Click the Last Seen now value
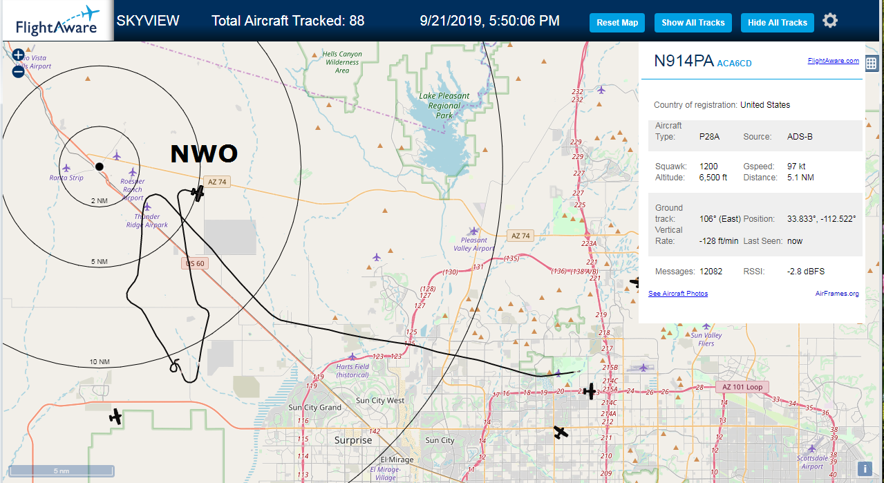 point(795,241)
